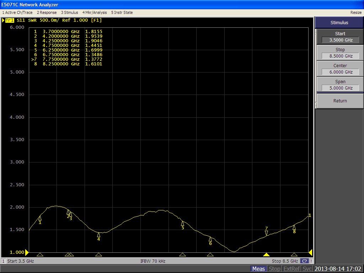Click the Center 6.0000 GHz field

pyautogui.click(x=340, y=72)
